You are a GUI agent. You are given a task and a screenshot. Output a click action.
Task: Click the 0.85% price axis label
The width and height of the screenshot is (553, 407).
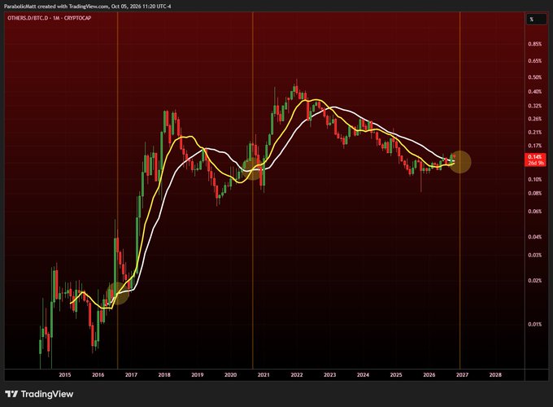[x=534, y=44]
